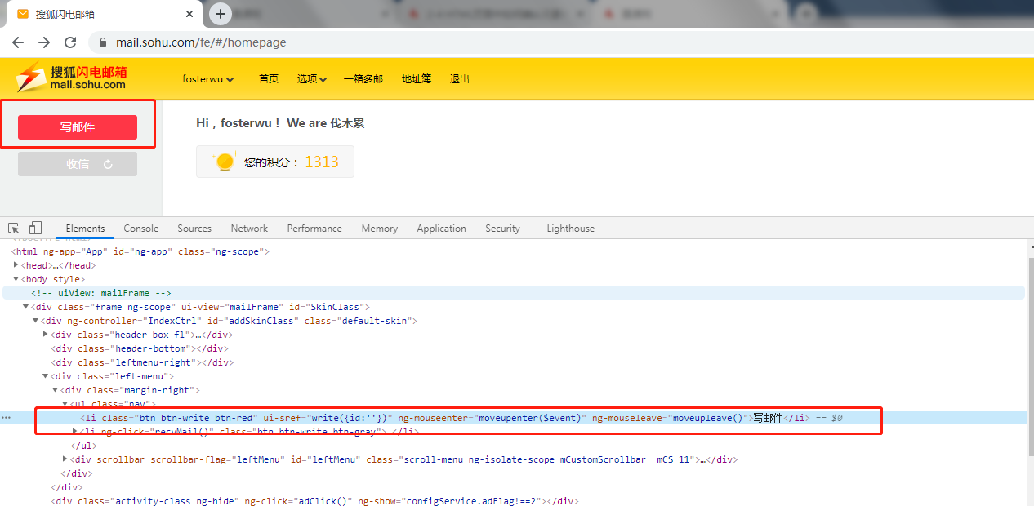This screenshot has width=1034, height=506.
Task: Click the gray 收信 button
Action: (78, 164)
